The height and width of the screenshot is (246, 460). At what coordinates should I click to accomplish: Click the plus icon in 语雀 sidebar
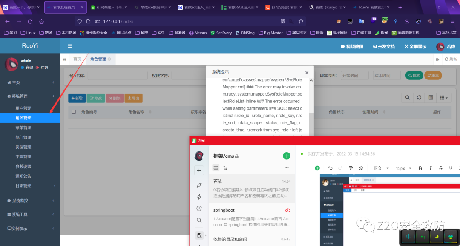199,170
